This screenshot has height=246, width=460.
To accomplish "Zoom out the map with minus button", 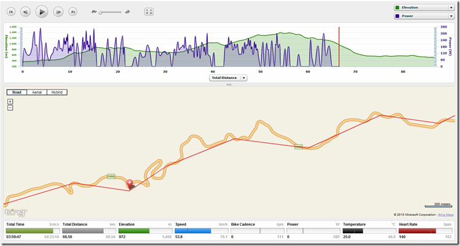I will point(10,108).
